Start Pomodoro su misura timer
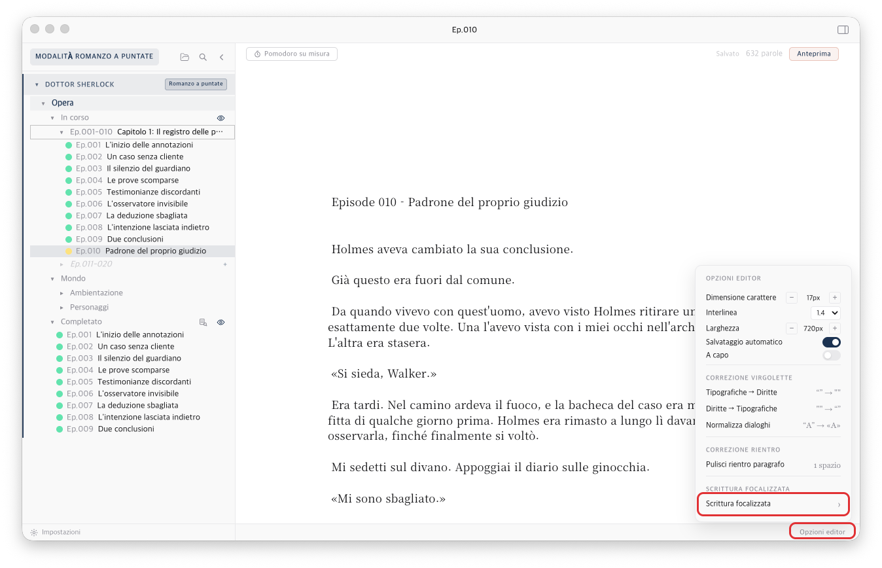 click(x=292, y=54)
